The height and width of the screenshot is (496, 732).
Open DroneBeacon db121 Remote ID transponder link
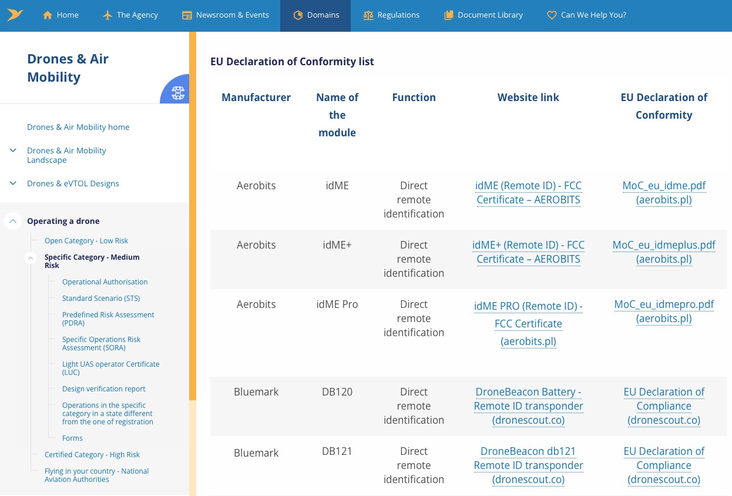click(x=528, y=465)
